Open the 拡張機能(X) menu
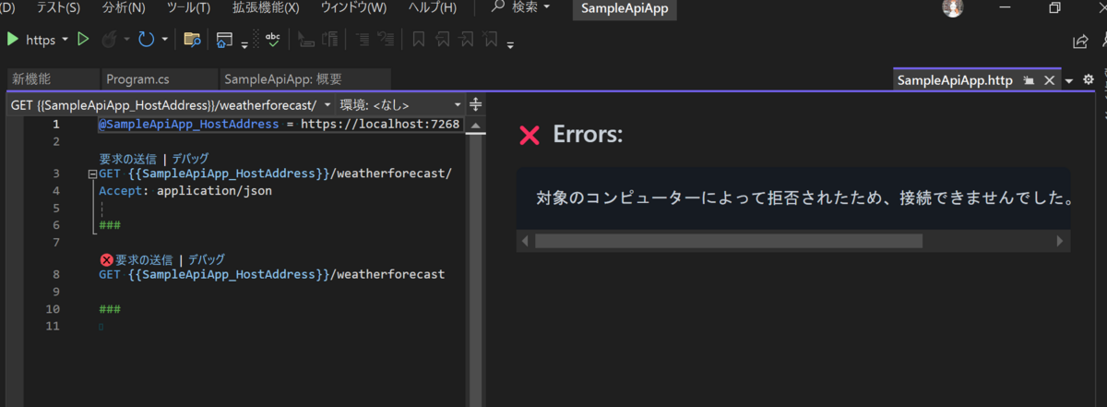 (266, 7)
